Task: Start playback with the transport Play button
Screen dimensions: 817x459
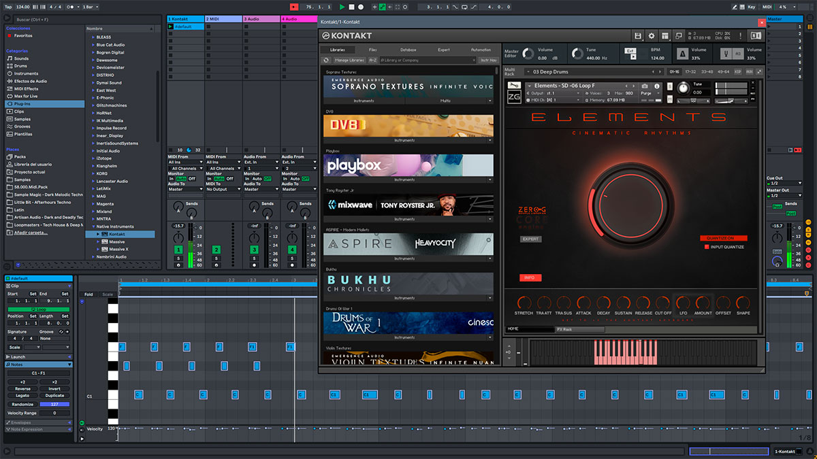Action: pos(342,7)
